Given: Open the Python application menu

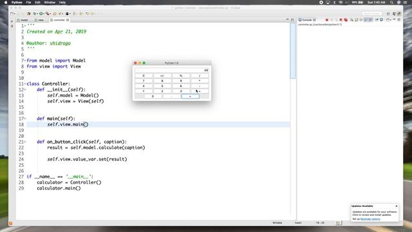Looking at the screenshot, I should (17, 3).
